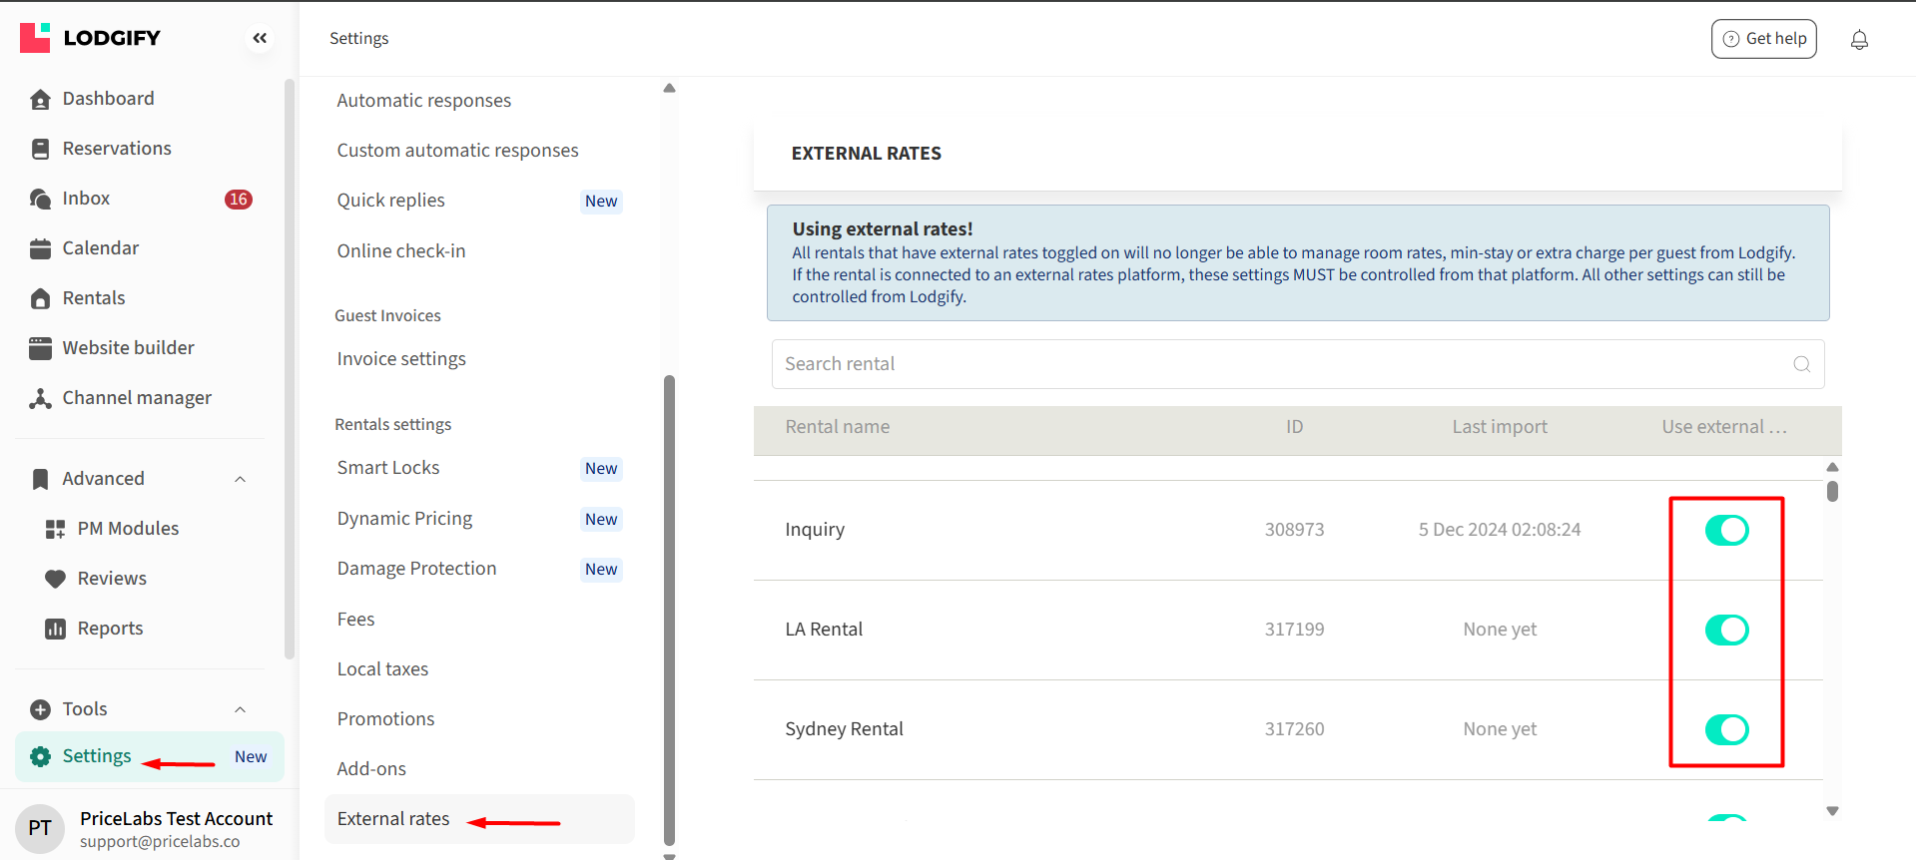Click the Lodgify logo icon
Viewport: 1916px width, 860px height.
click(x=35, y=38)
